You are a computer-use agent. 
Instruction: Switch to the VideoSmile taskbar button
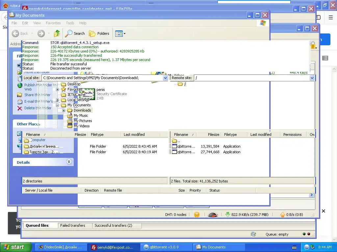pyautogui.click(x=61, y=247)
